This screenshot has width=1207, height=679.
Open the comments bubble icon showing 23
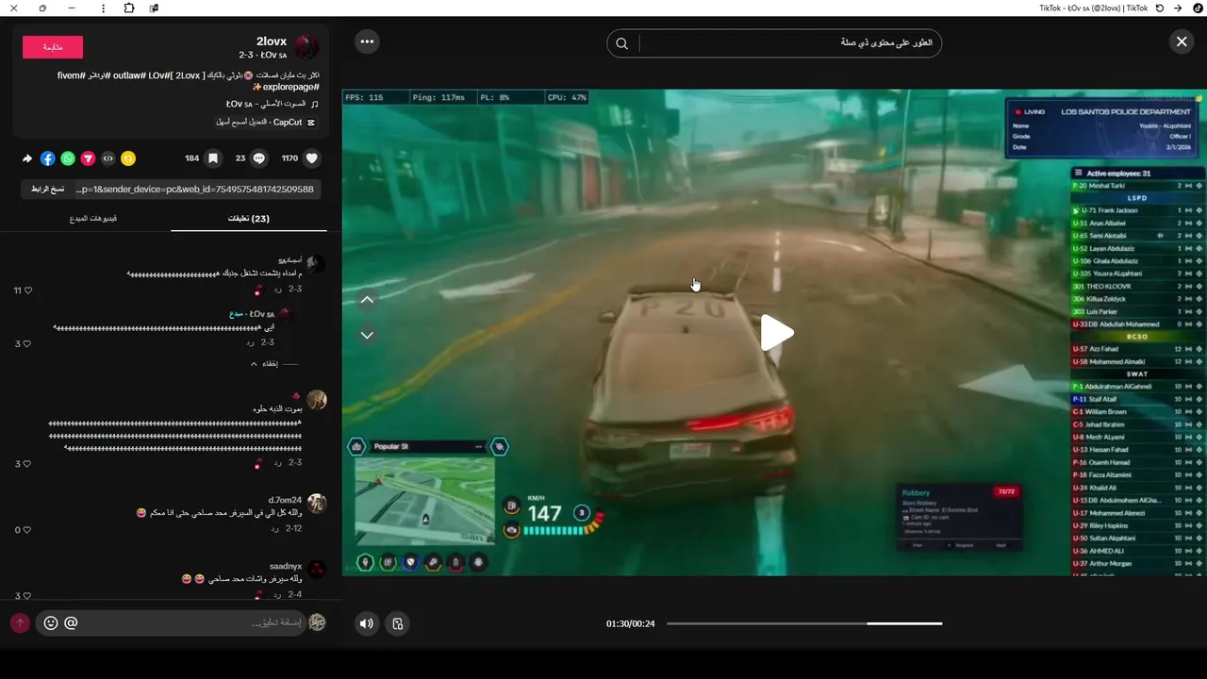(x=259, y=158)
